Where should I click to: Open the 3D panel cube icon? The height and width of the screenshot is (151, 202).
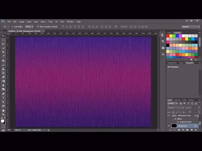pos(163,48)
